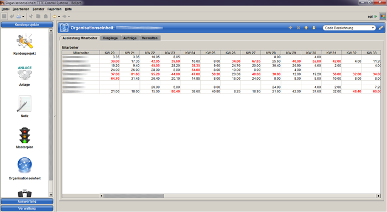Click the copy toolbar icon
Viewport: 387px width, 212px height.
pyautogui.click(x=38, y=16)
